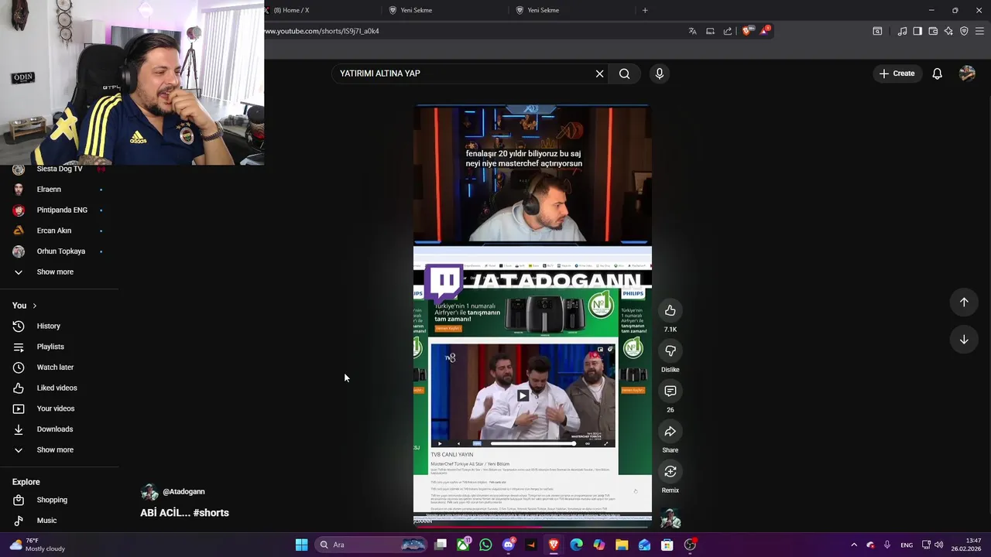Open Siesta Dog TV subscription
This screenshot has width=991, height=557.
pos(59,169)
